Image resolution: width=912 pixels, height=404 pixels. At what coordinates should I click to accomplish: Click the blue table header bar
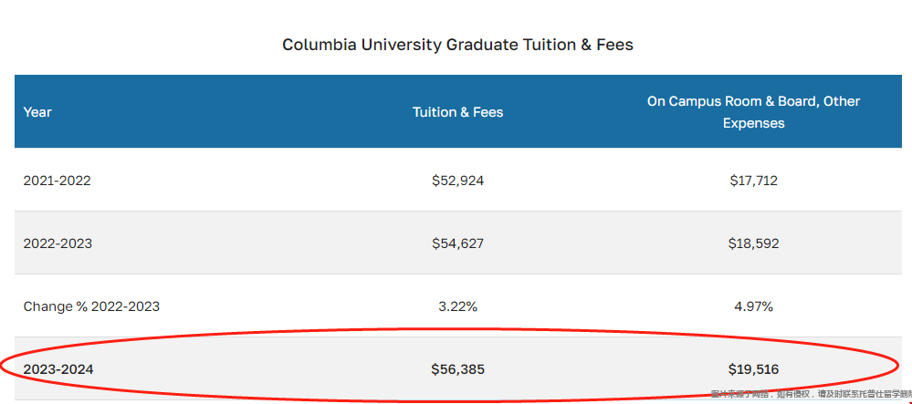[457, 111]
